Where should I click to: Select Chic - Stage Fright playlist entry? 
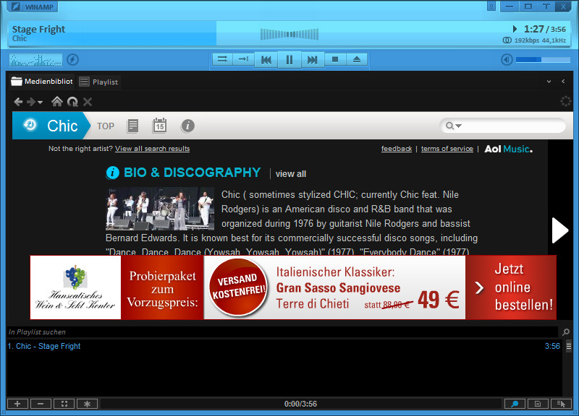click(x=284, y=346)
